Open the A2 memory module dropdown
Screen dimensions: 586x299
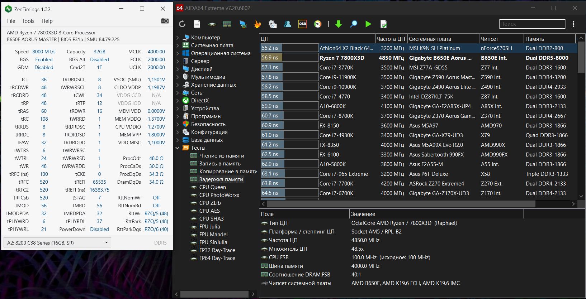[57, 242]
